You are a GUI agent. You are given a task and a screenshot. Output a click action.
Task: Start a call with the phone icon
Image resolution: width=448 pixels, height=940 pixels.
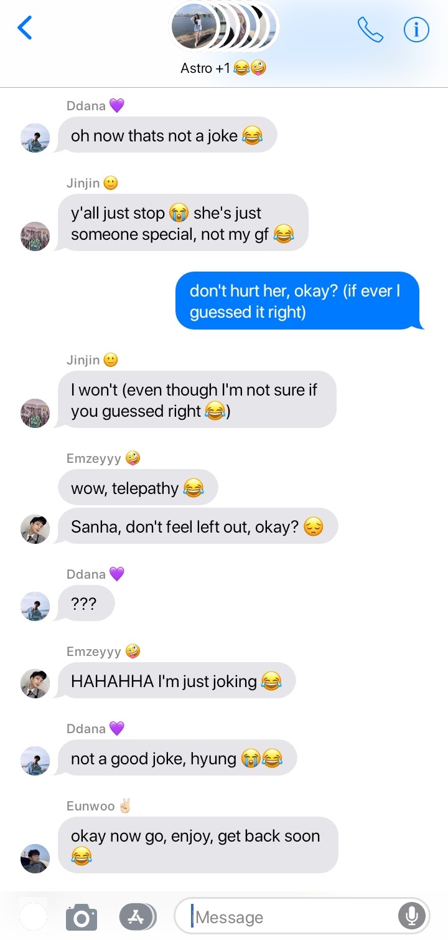370,29
